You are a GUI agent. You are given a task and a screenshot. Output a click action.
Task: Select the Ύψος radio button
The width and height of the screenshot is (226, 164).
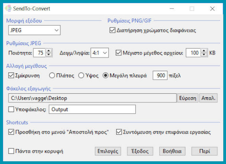pos(81,75)
